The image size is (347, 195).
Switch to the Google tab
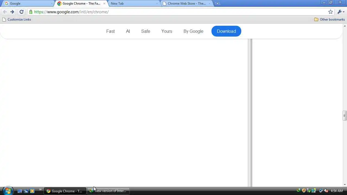click(x=27, y=4)
